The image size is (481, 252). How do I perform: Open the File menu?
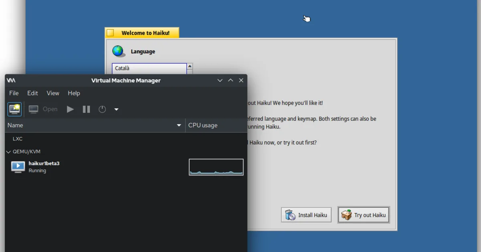[x=14, y=93]
